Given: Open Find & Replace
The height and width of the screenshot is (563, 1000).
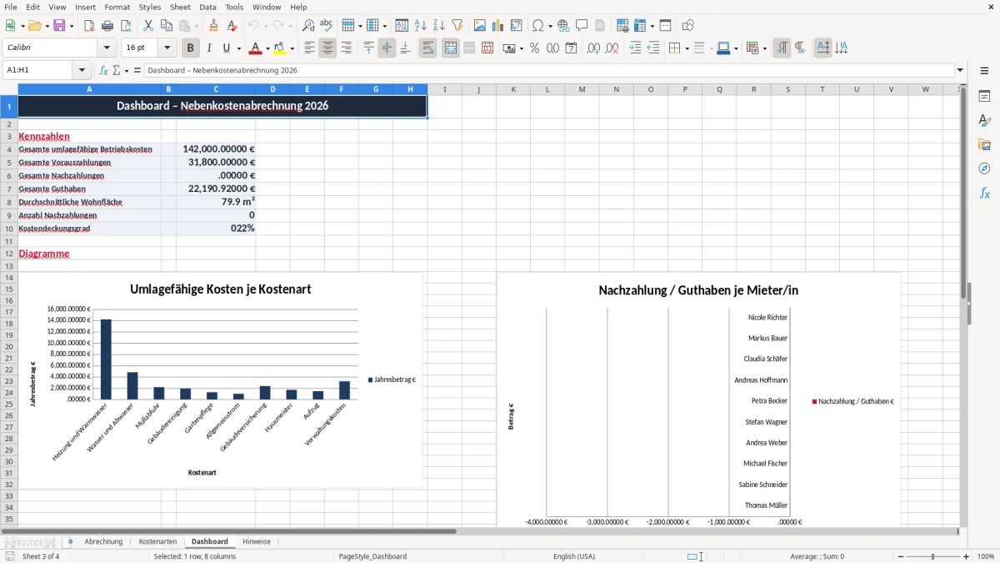Looking at the screenshot, I should [308, 26].
